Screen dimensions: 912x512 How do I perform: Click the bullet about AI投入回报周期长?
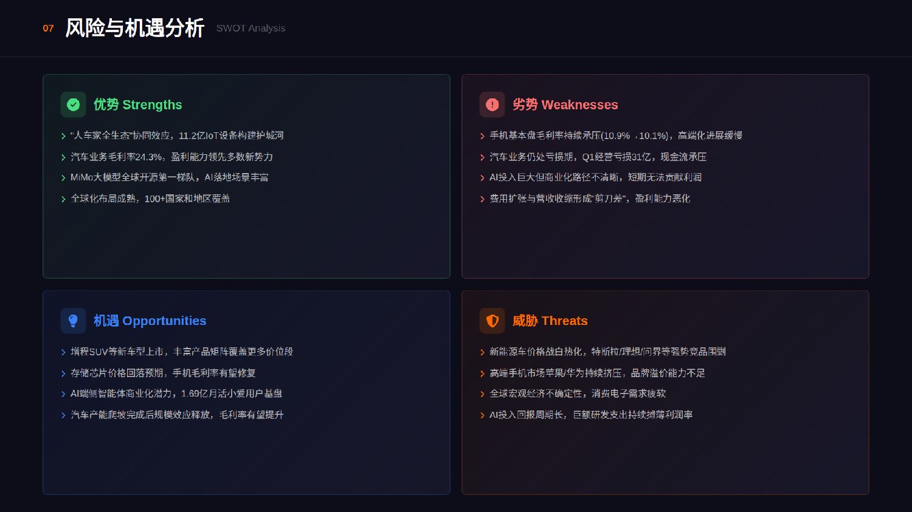(x=591, y=415)
